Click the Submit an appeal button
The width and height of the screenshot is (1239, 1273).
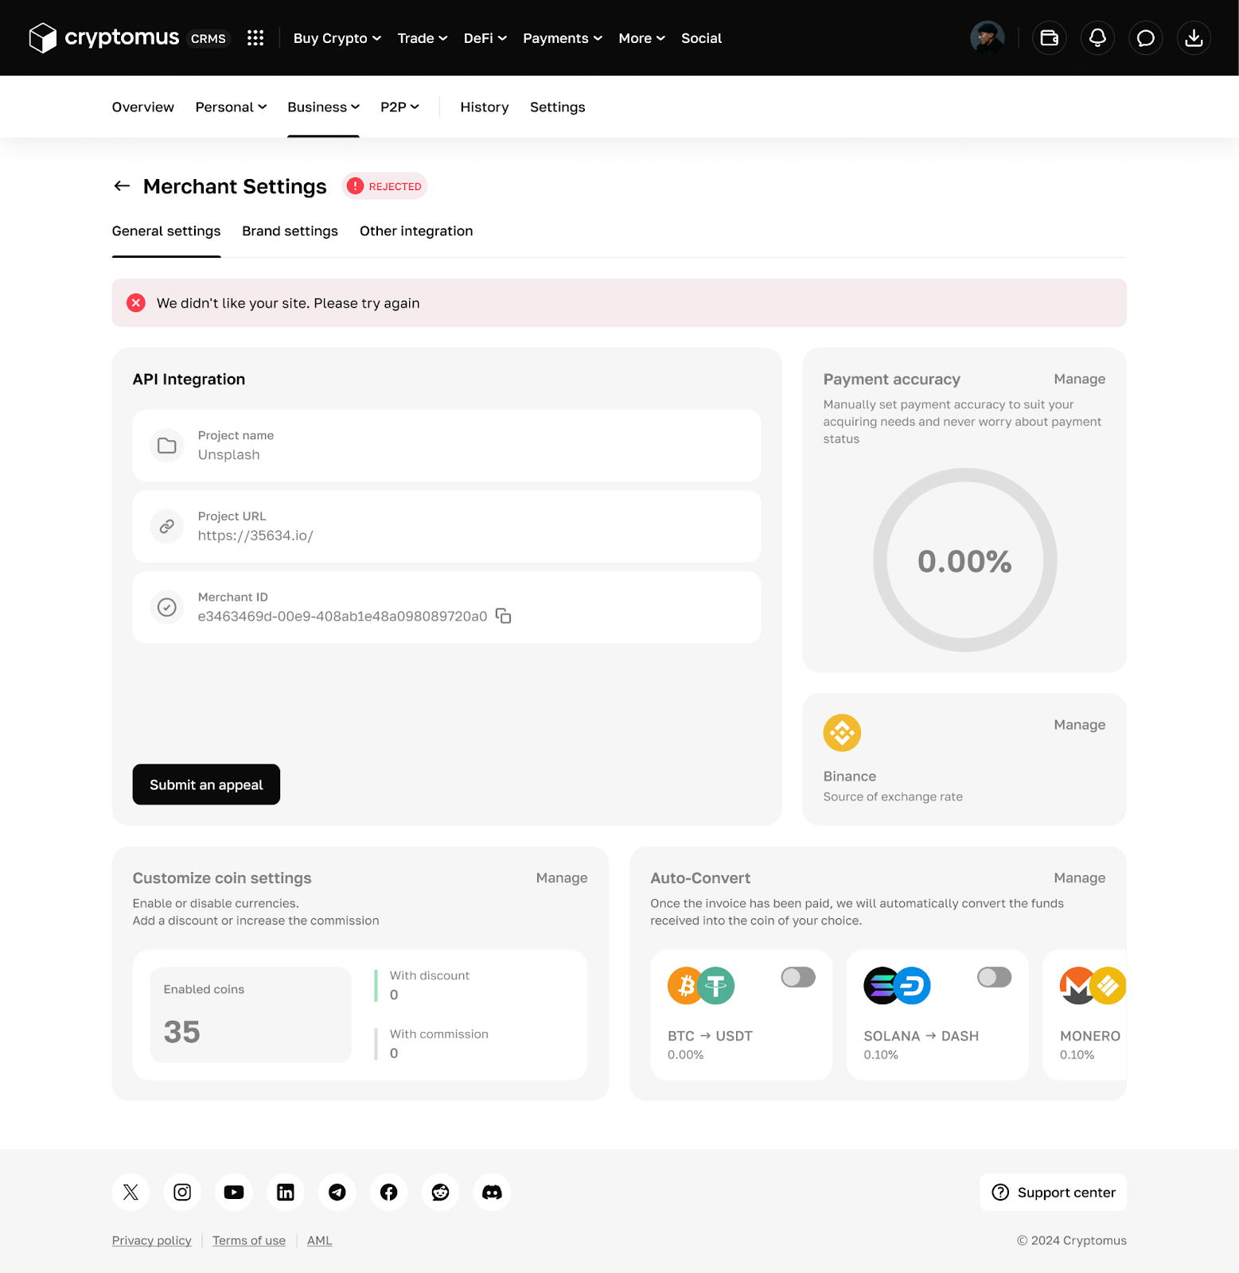tap(206, 784)
